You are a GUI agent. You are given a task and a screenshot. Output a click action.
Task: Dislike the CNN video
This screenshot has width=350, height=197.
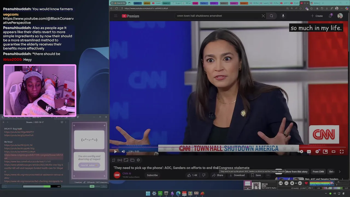204,175
